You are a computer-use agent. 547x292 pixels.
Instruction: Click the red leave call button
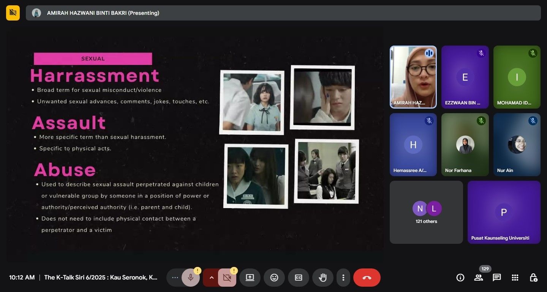coord(367,278)
